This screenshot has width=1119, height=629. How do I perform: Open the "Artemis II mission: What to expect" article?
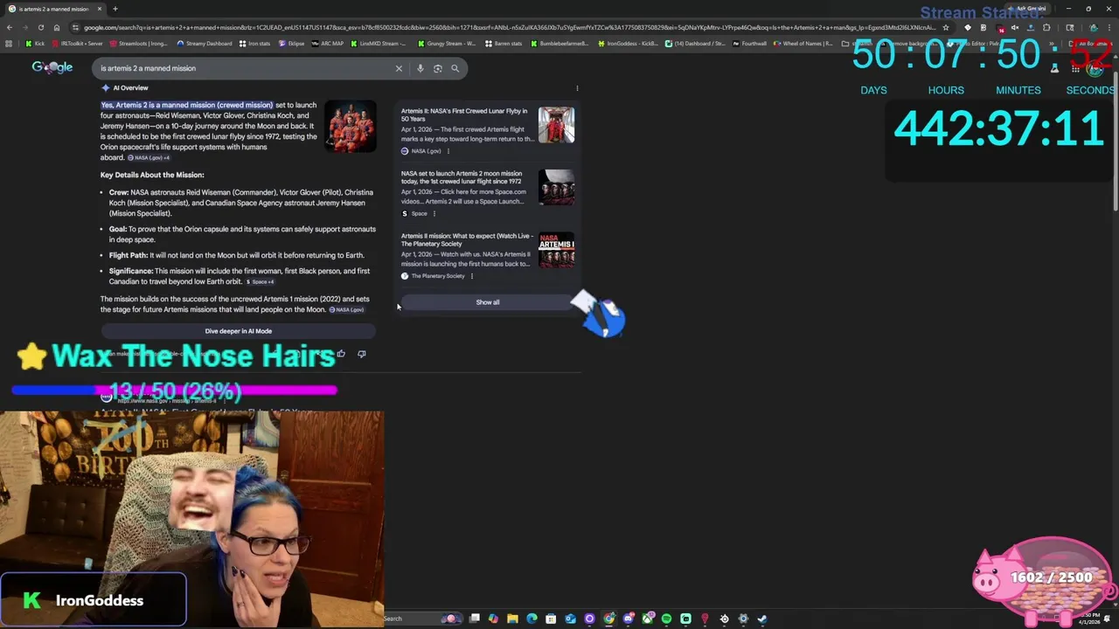click(467, 239)
